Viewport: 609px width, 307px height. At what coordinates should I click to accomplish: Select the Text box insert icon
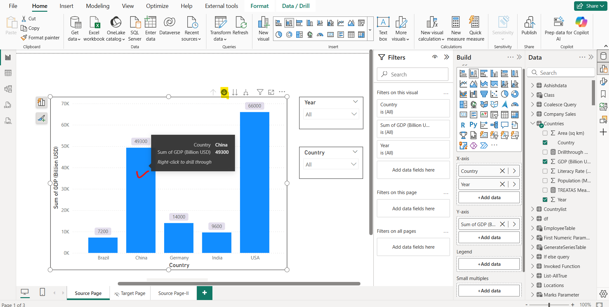point(383,28)
